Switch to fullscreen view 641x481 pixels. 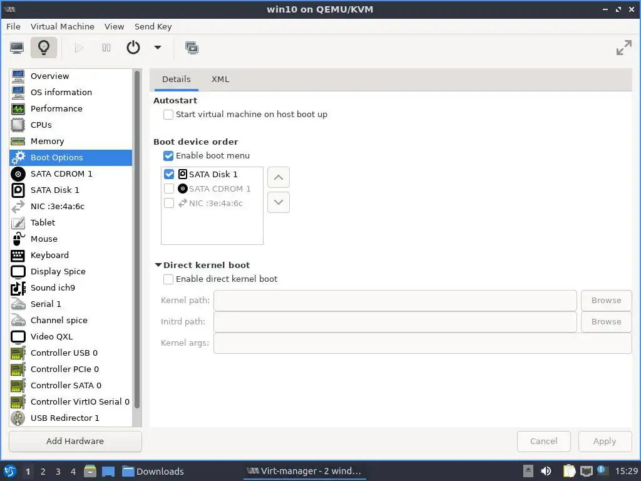(x=624, y=48)
